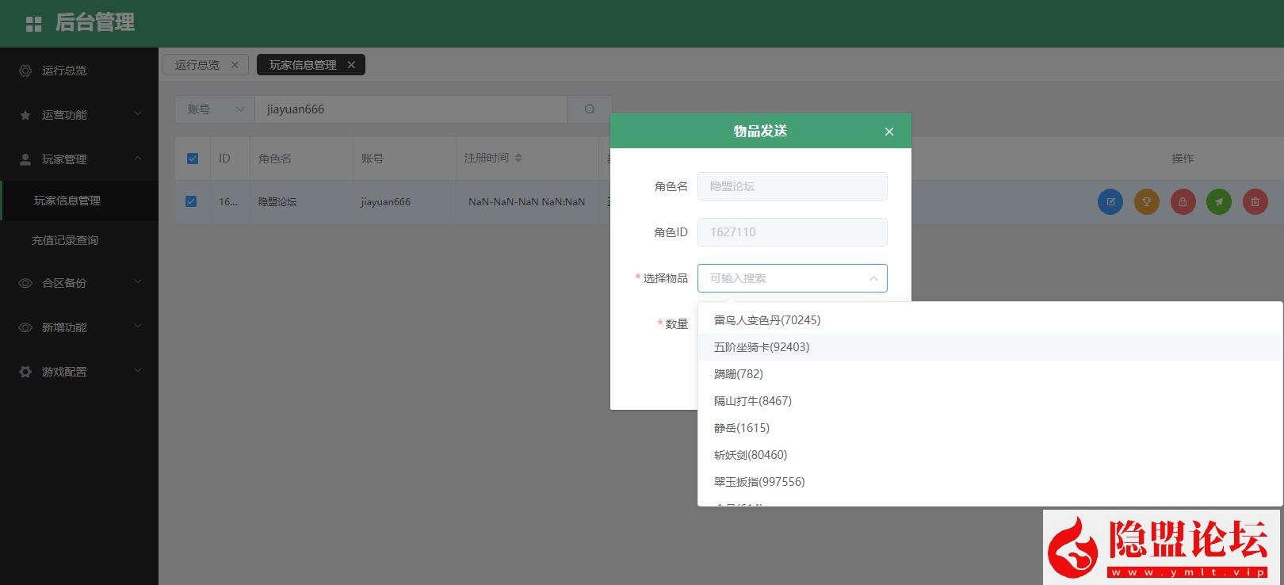Close the 玩家信息管理 tab
Screen dimensions: 1284x585
point(351,65)
